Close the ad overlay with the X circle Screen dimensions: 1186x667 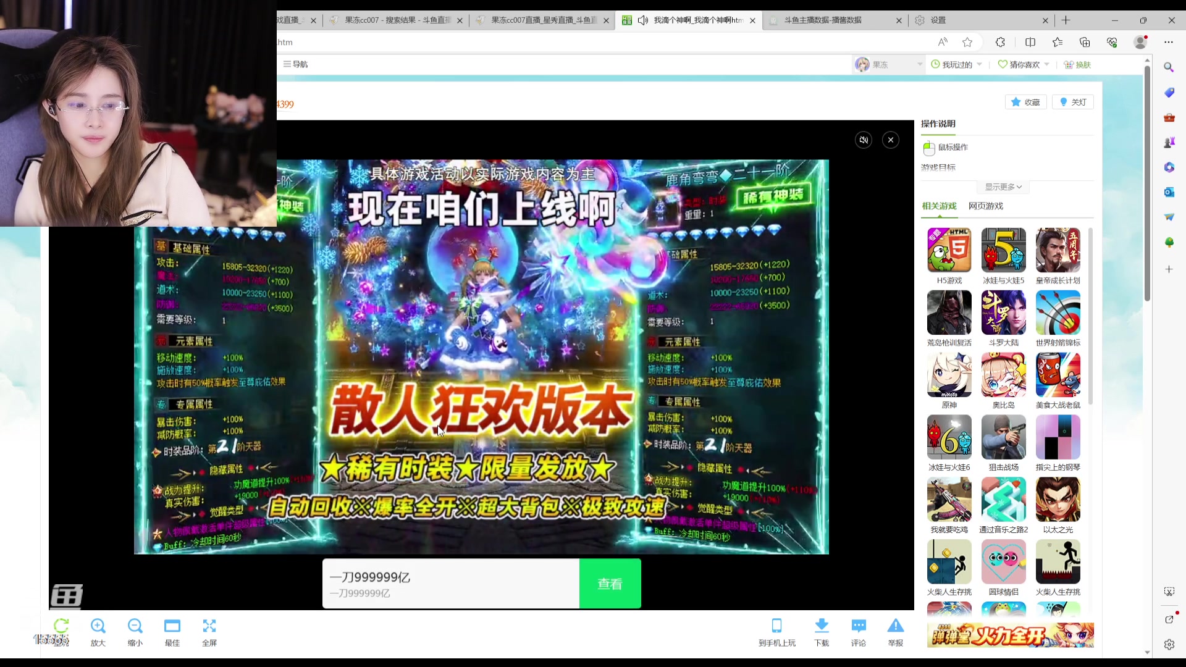click(891, 140)
